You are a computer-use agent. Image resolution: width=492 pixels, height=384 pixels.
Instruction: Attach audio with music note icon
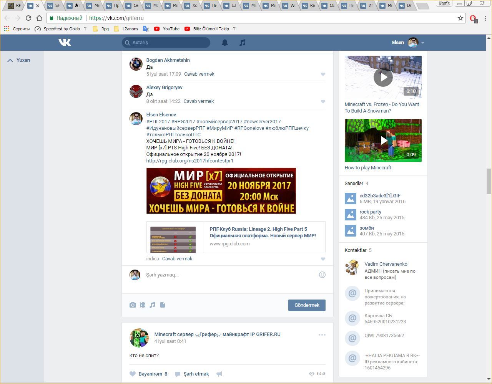pos(153,305)
